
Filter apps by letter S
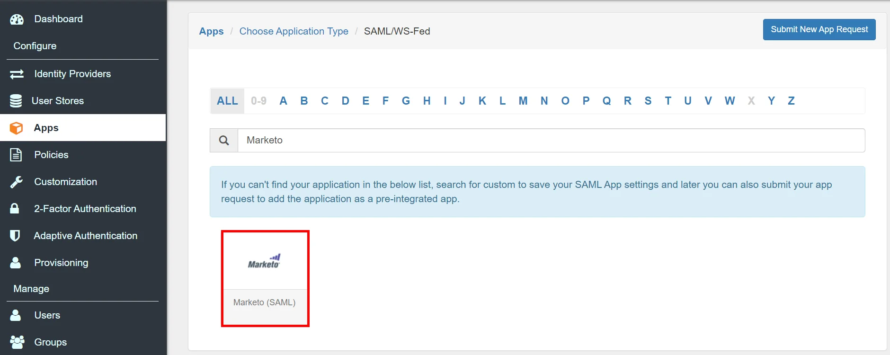tap(648, 101)
